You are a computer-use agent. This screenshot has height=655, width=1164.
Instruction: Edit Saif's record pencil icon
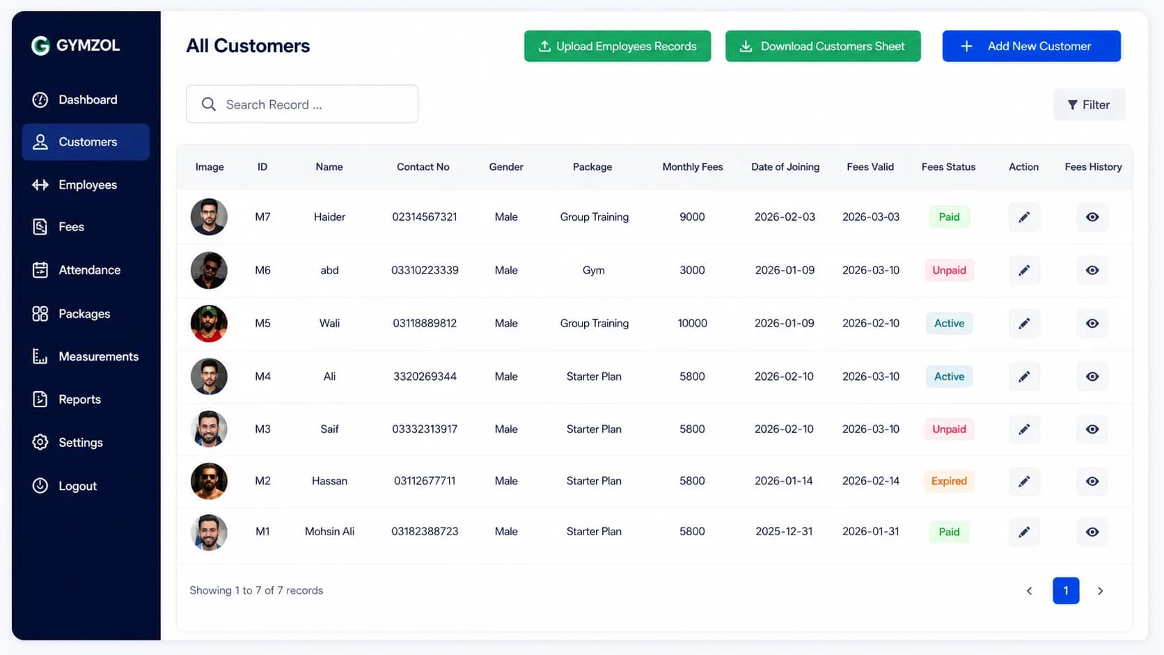[1024, 429]
